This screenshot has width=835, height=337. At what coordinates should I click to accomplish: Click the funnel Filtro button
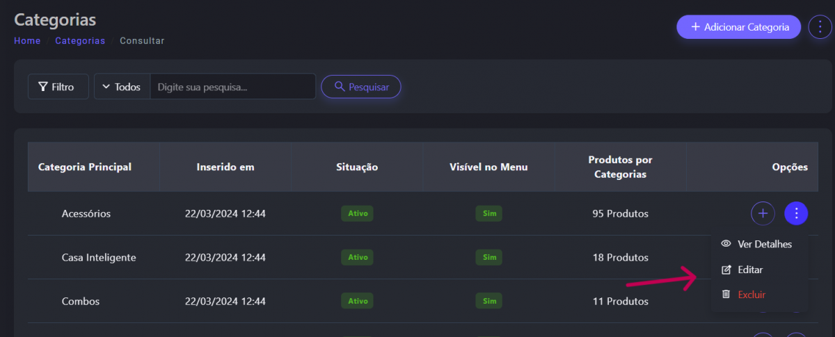58,87
